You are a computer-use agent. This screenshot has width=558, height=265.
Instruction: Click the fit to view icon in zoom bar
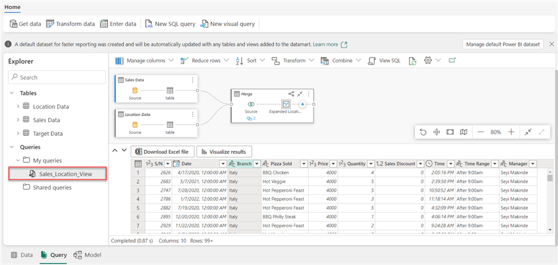(449, 132)
